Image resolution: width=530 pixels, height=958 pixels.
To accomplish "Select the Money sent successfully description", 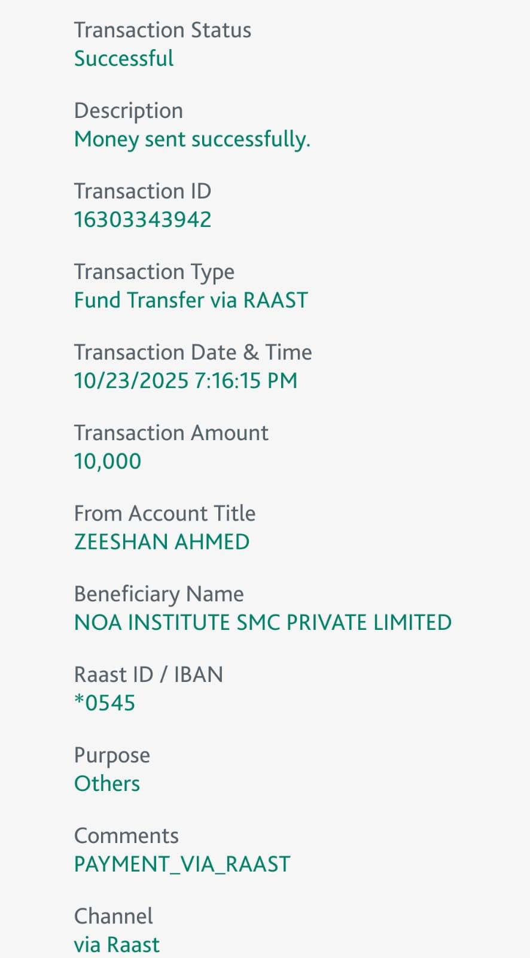I will pyautogui.click(x=192, y=140).
